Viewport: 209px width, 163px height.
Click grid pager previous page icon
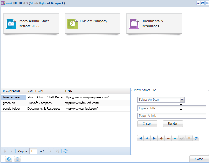[x=11, y=151]
